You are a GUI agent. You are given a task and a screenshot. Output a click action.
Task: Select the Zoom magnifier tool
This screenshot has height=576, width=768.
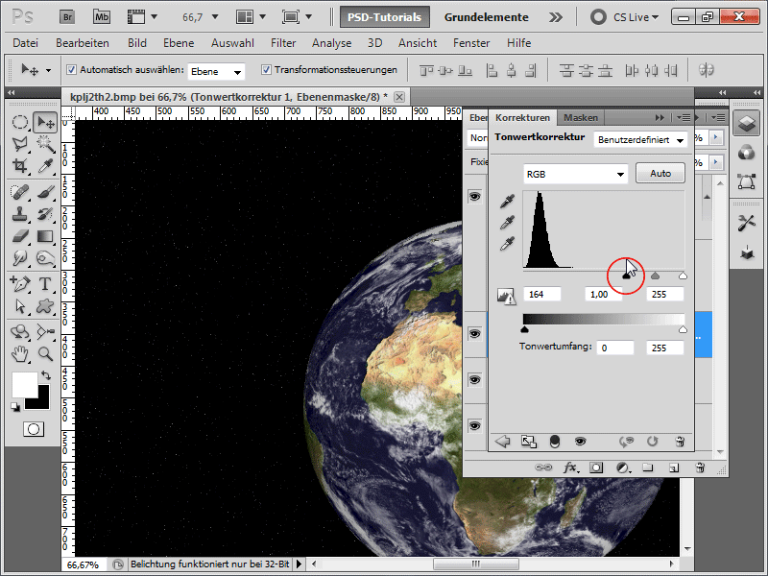pos(45,353)
